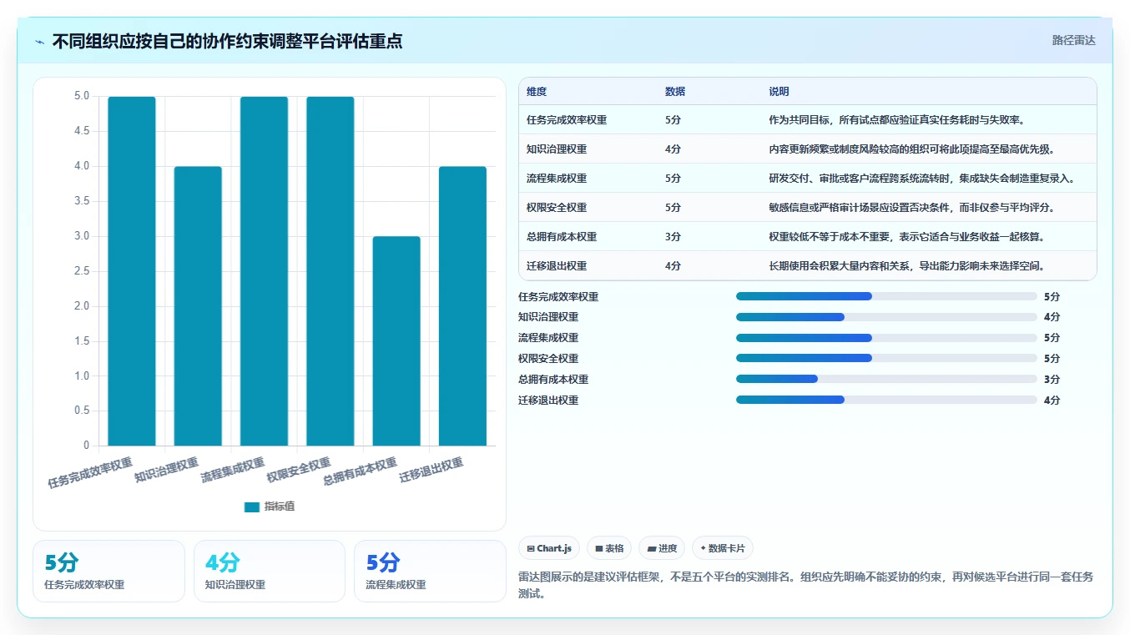
Task: Click the description starting 内容更新频繁
Action: pos(912,149)
